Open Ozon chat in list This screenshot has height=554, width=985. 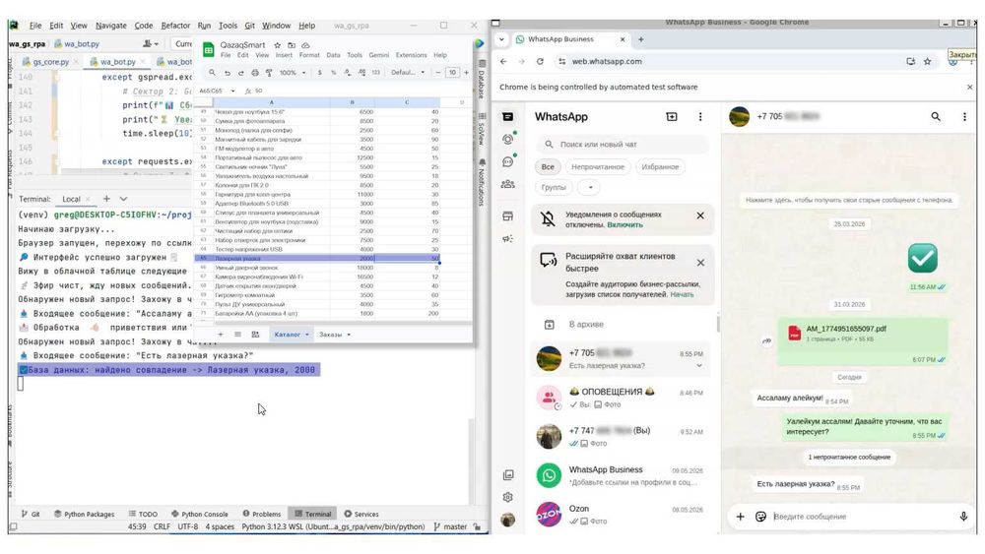[624, 514]
